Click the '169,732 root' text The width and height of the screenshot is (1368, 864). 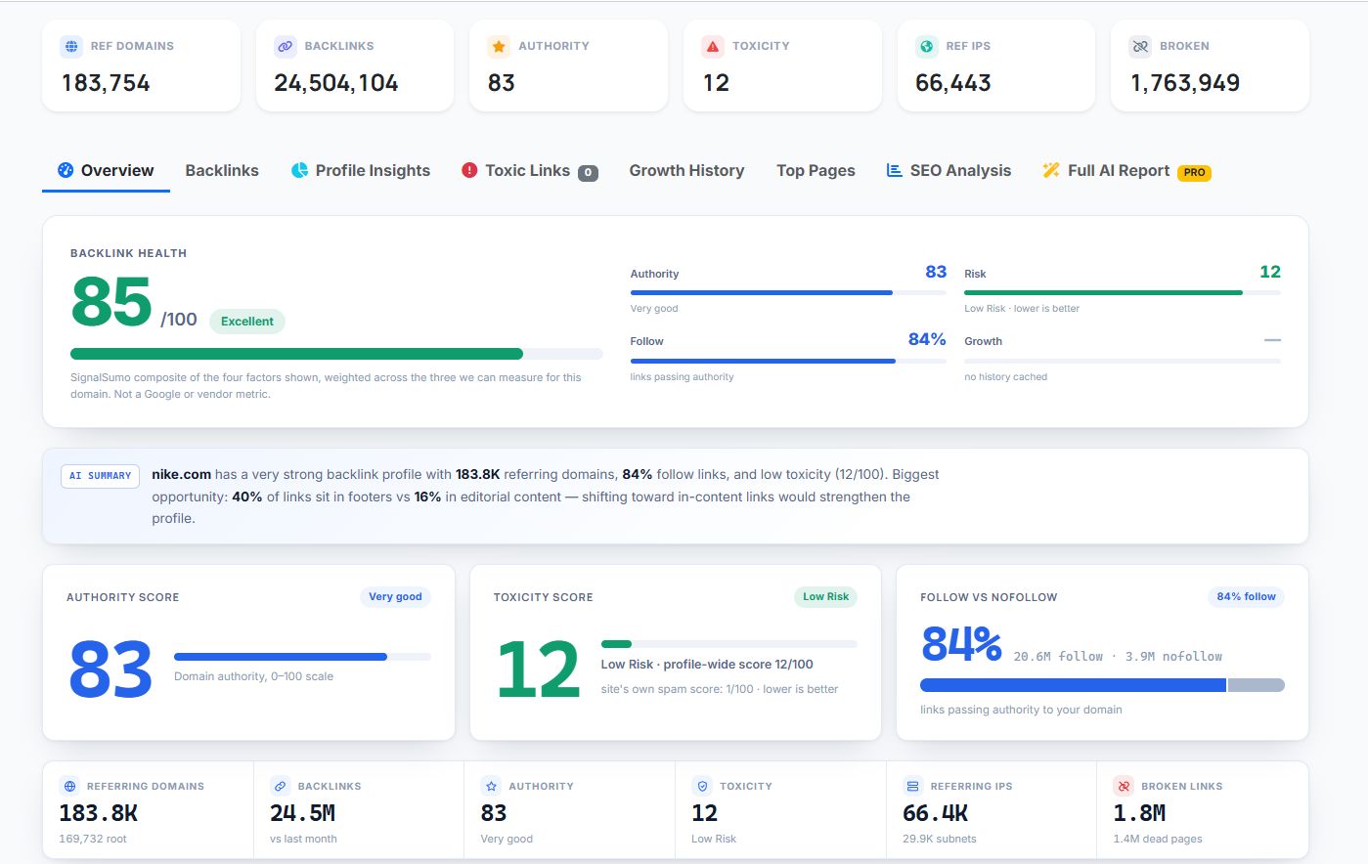point(93,839)
